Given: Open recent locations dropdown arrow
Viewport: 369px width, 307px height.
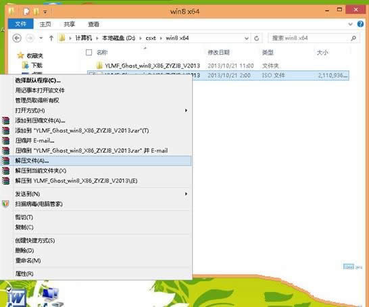Looking at the screenshot, I should (x=41, y=38).
